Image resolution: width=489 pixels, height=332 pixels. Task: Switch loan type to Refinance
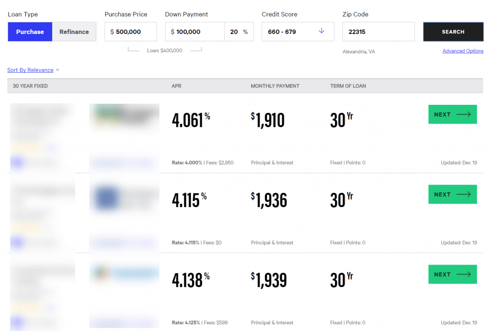[x=74, y=32]
